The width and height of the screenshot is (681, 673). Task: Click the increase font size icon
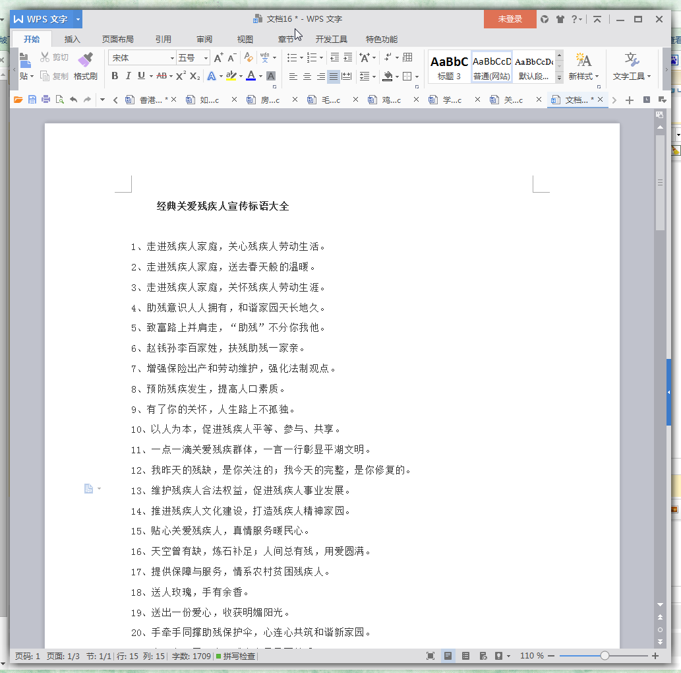click(x=218, y=58)
